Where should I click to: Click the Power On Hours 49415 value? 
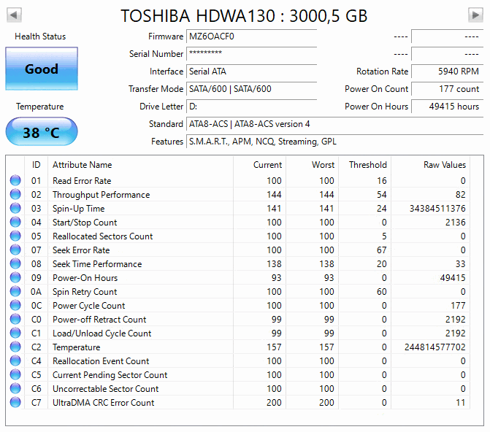click(x=447, y=107)
